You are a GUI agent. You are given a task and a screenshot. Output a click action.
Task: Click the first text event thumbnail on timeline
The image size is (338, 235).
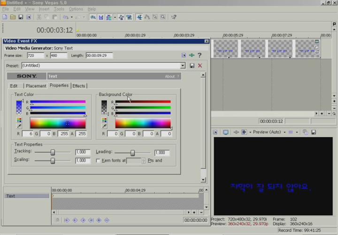tap(225, 49)
